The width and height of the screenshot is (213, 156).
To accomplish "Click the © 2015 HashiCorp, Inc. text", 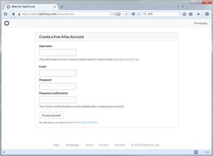I will point(146,145).
